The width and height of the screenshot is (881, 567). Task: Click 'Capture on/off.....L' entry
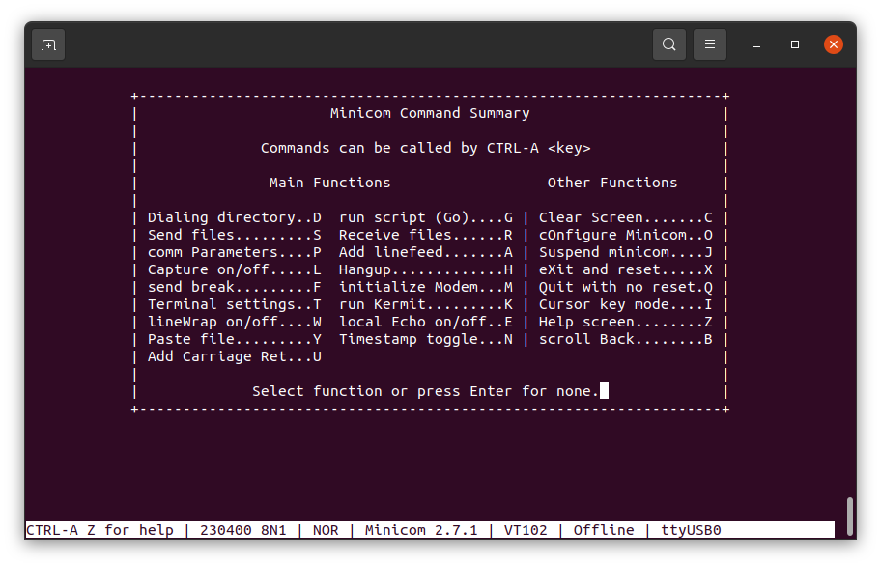tap(235, 269)
